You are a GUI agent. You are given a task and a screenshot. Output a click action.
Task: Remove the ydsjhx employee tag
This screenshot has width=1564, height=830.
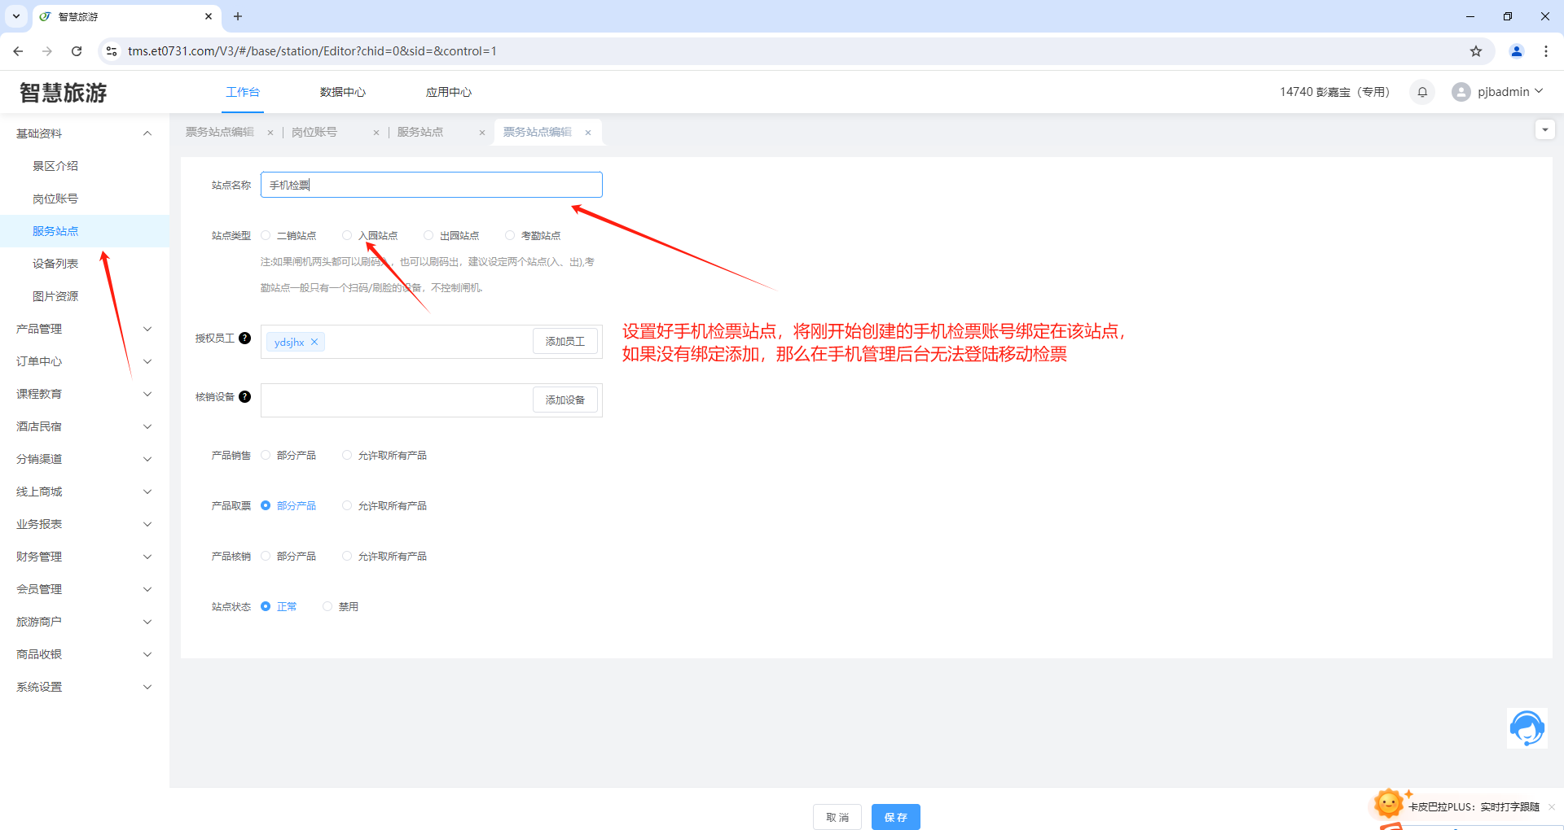point(314,342)
